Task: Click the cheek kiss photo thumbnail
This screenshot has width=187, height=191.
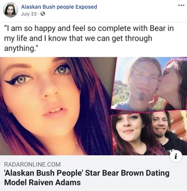Action: (150, 84)
